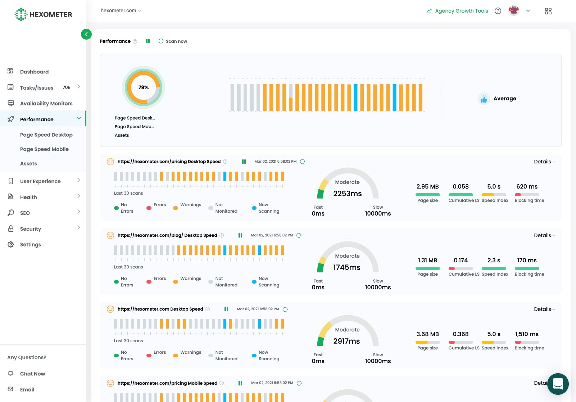Open the user account dropdown arrow

[528, 11]
